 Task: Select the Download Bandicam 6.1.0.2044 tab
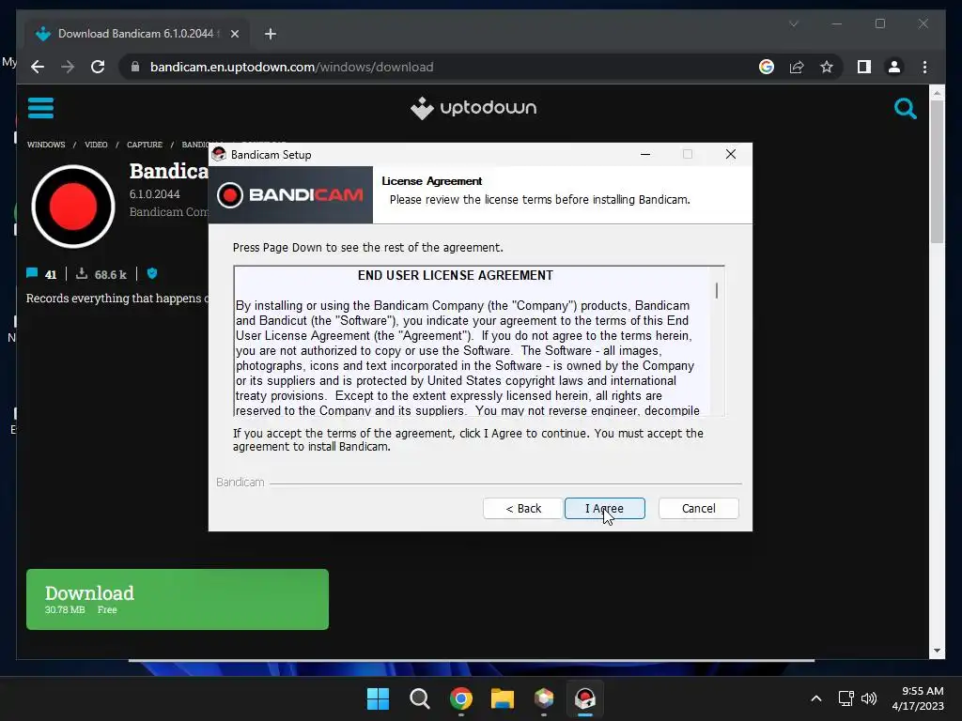coord(137,34)
